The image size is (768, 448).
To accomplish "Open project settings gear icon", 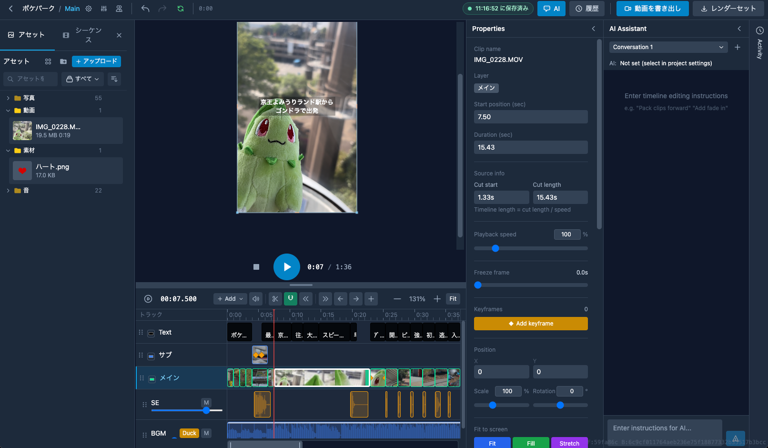I will (x=89, y=9).
